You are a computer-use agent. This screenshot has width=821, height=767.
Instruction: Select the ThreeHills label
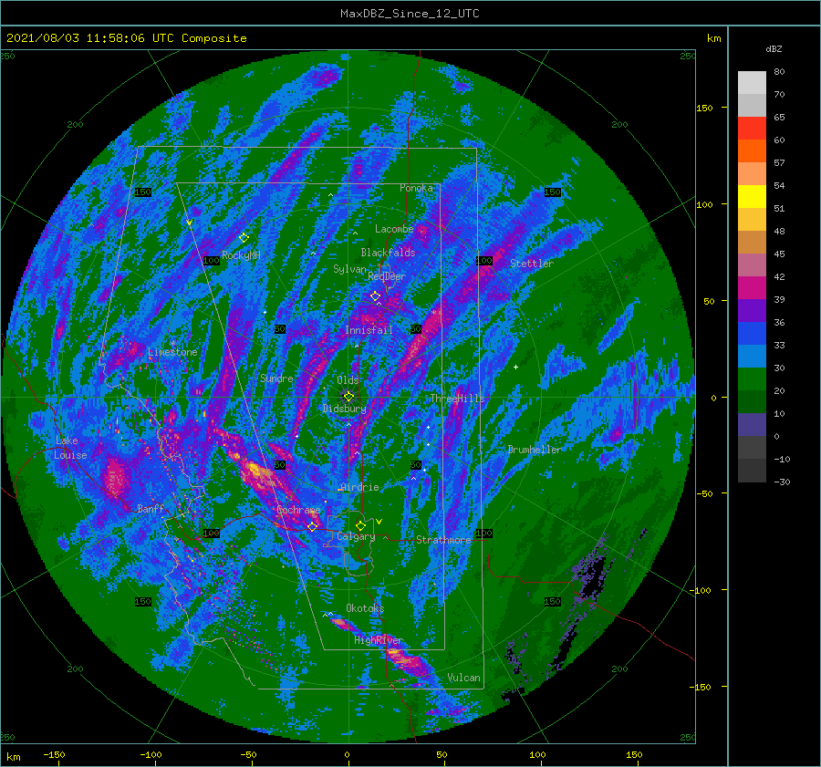[x=457, y=399]
